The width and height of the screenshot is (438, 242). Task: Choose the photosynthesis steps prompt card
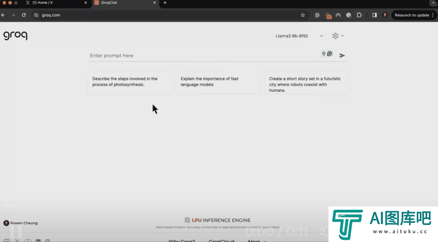click(129, 82)
